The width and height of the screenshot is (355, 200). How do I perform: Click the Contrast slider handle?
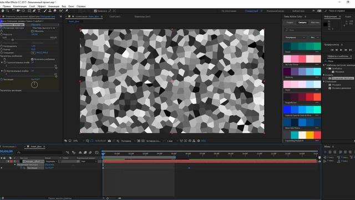pyautogui.click(x=13, y=40)
